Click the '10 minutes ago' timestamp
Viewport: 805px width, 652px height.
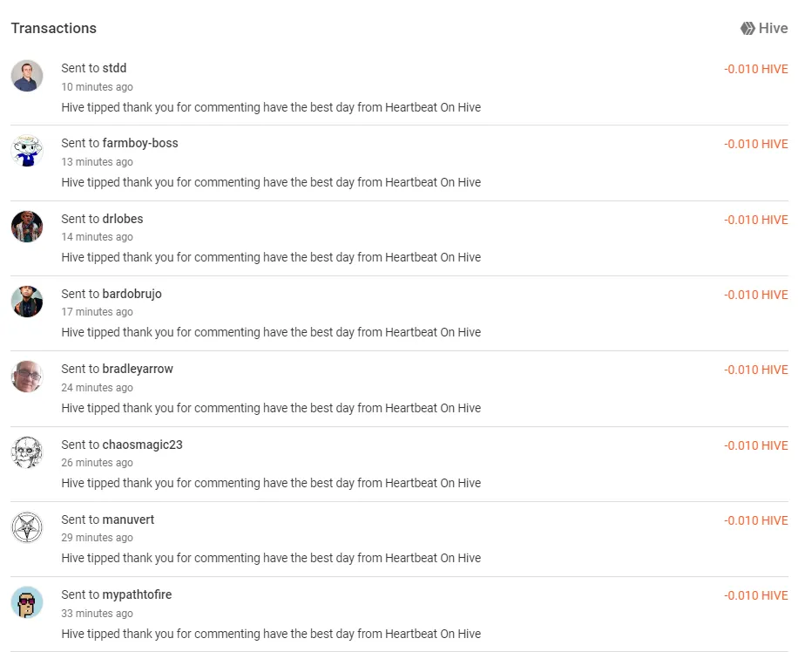click(97, 87)
